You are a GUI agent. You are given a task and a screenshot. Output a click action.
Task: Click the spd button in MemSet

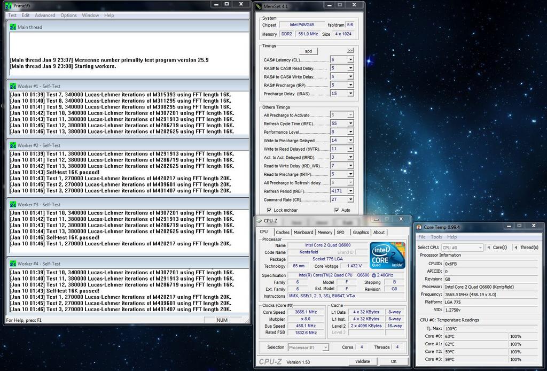tap(308, 51)
